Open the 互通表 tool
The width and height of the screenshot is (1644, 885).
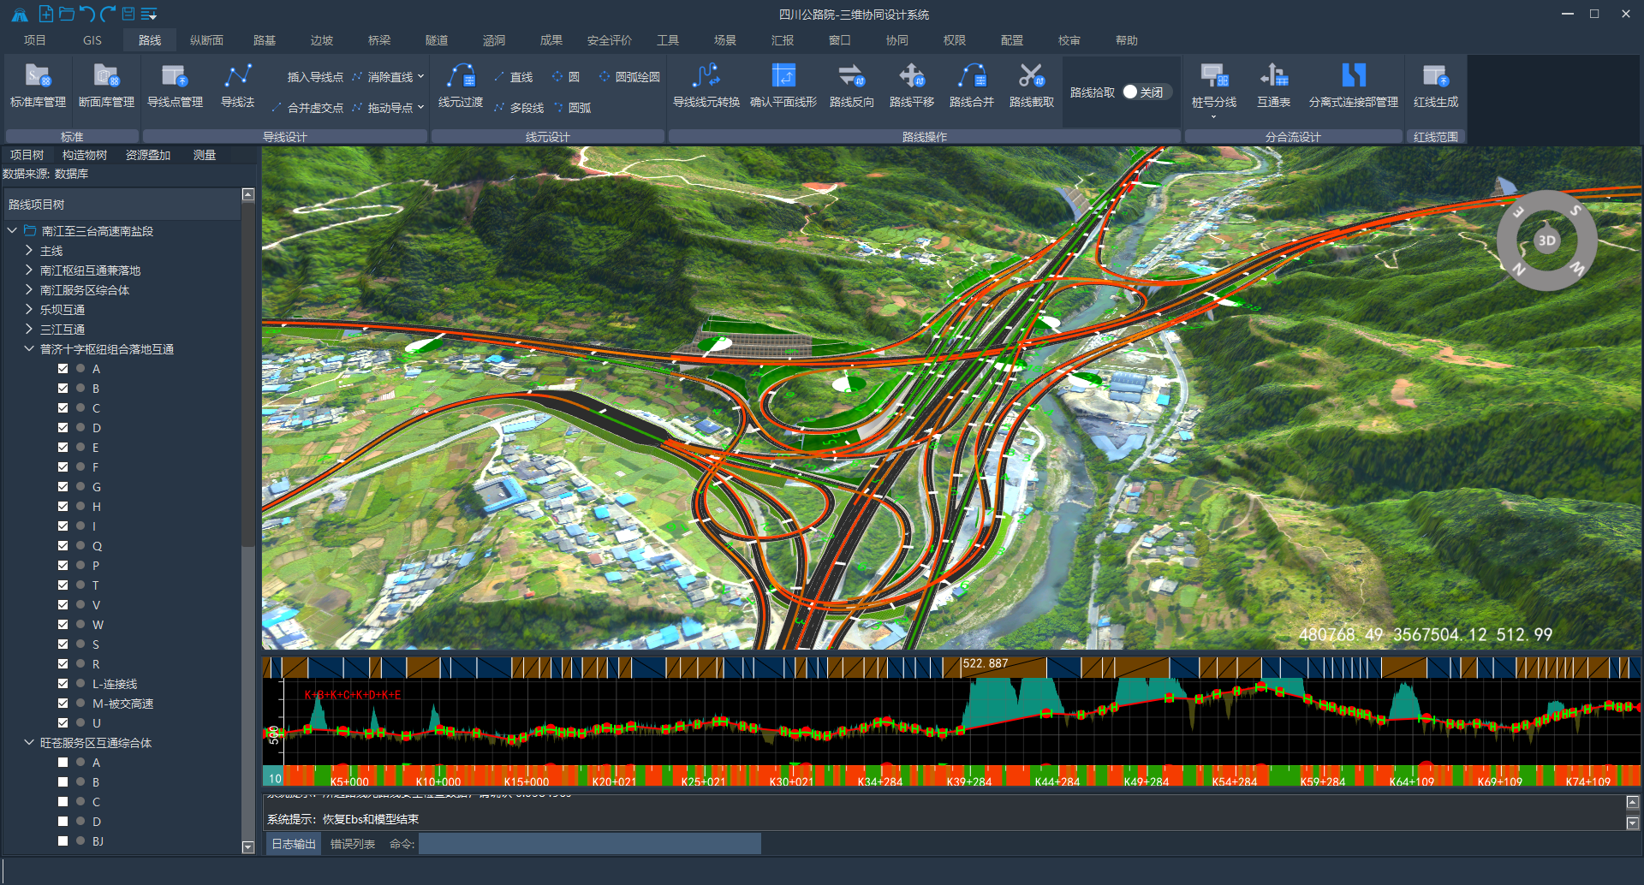1273,86
